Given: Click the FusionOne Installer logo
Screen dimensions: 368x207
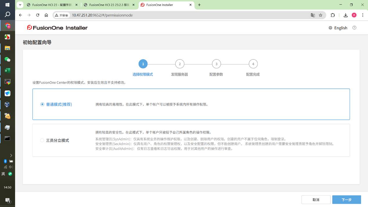Looking at the screenshot, I should point(57,28).
